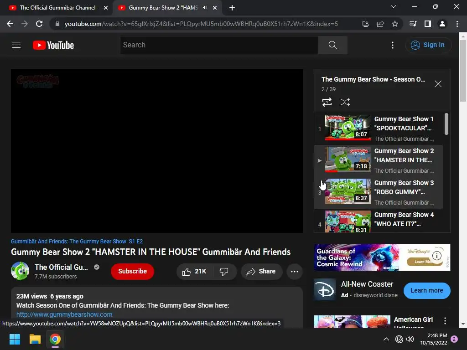Click ad info icon on banner
467x350 pixels.
click(436, 255)
